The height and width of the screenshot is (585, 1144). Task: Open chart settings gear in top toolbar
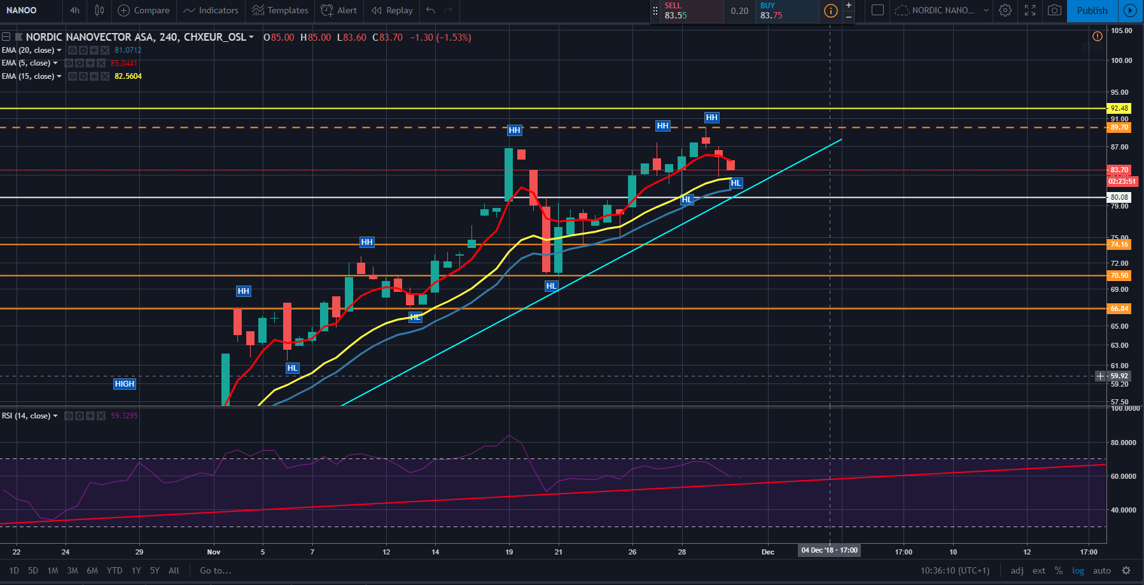[1005, 10]
